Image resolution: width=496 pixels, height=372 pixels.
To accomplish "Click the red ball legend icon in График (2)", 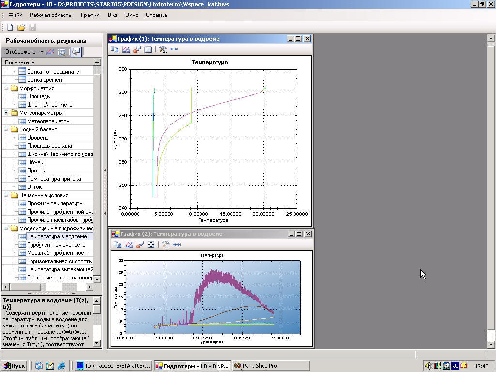I will 140,245.
